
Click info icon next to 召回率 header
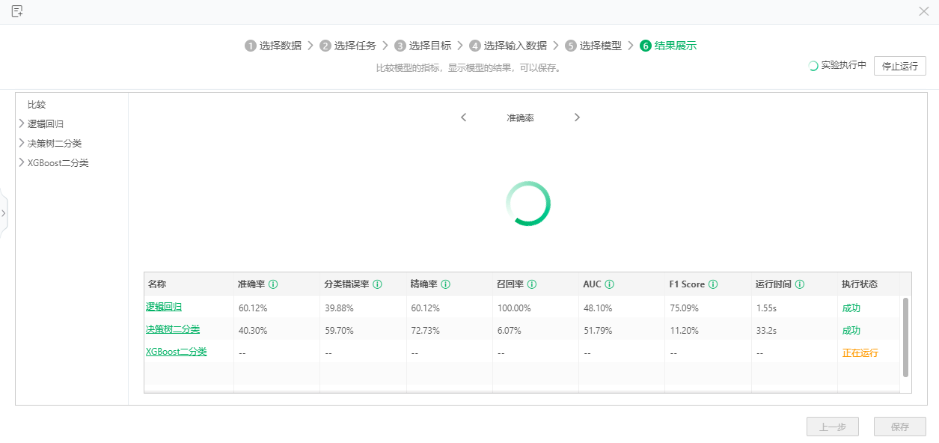531,284
